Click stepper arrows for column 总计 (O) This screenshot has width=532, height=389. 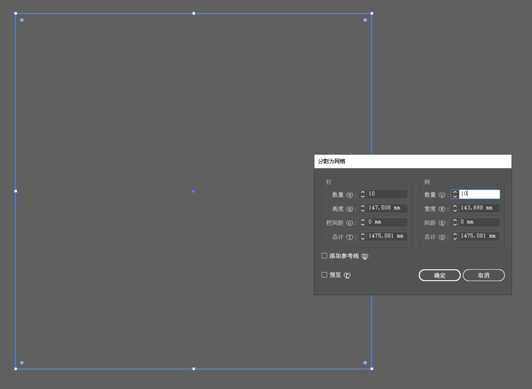pos(455,236)
